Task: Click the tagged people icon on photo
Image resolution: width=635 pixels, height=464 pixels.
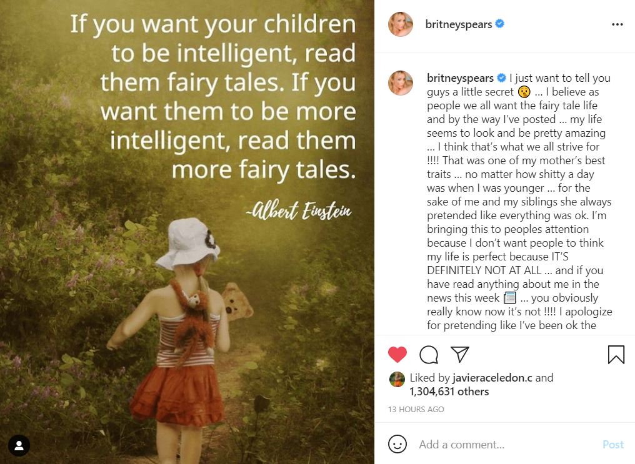Action: [19, 445]
